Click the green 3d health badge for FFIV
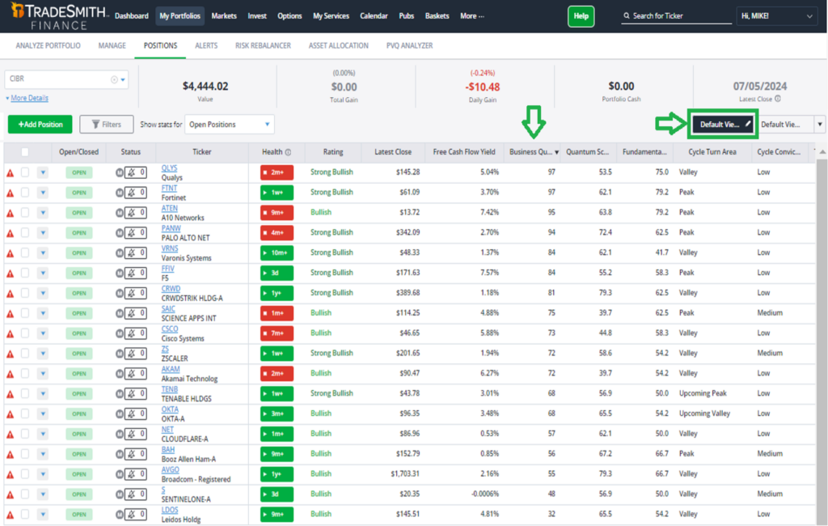This screenshot has width=828, height=526. coord(277,273)
